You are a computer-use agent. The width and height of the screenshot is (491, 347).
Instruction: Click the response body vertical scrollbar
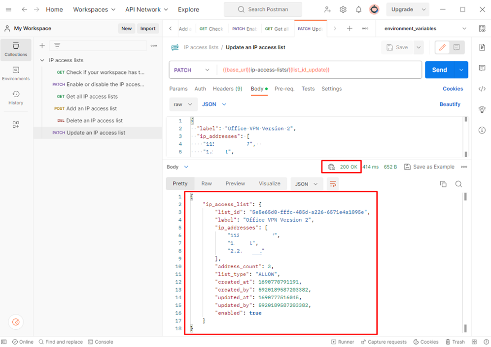[465, 261]
